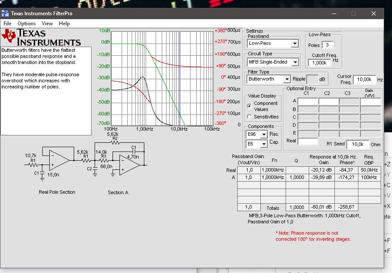Viewport: 392px width, 273px height.
Task: Click Optional Entry row A C2 field
Action: [x=328, y=101]
